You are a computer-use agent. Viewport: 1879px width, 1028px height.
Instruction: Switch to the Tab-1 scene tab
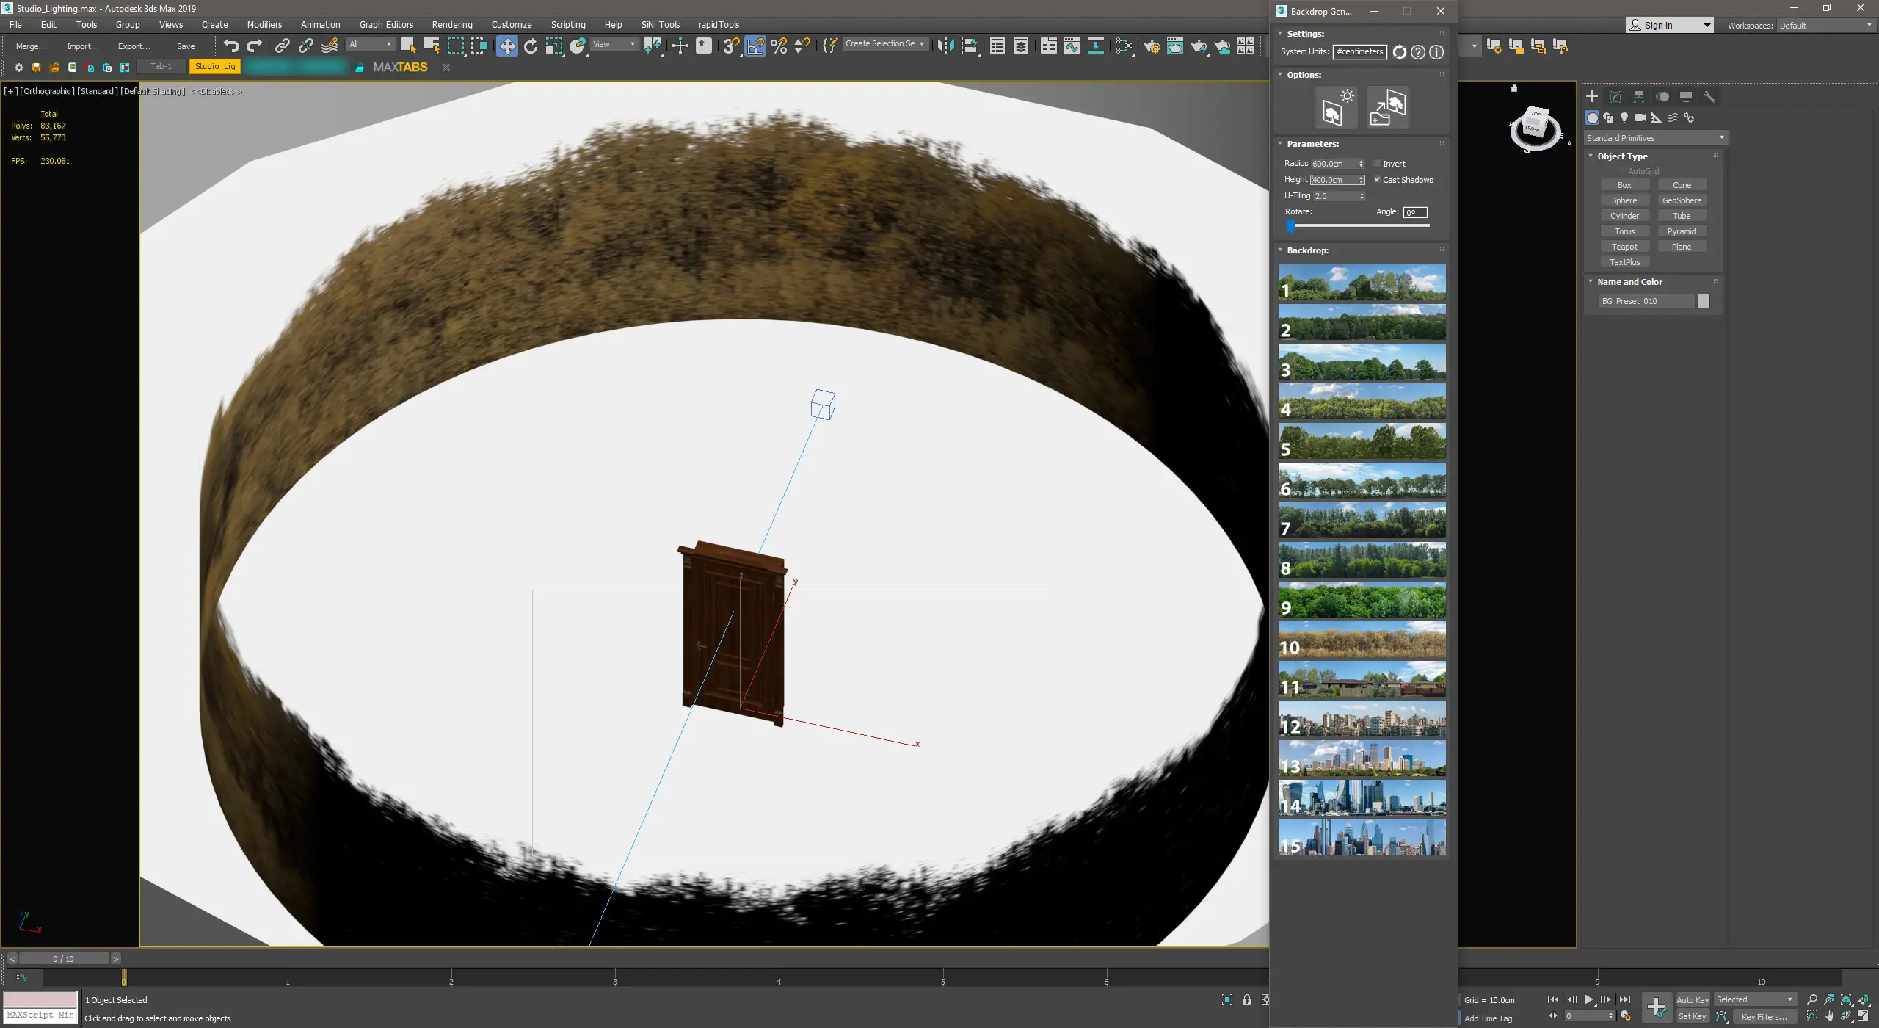(161, 66)
